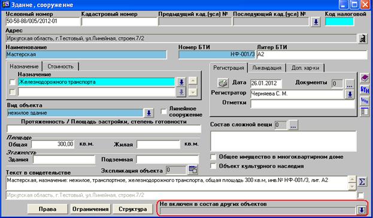Click empty Кадастровый номер field
Image resolution: width=373 pixels, height=218 pixels.
click(x=119, y=22)
